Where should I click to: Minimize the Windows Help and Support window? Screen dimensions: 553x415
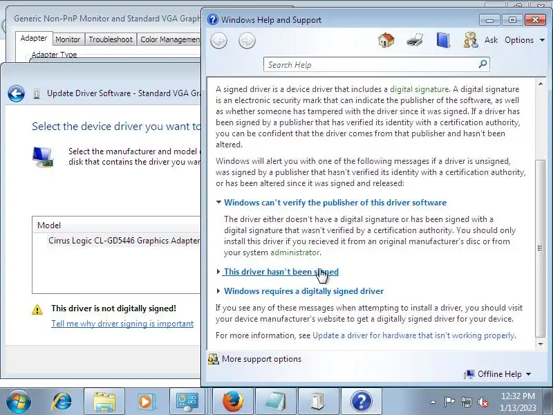pos(489,20)
